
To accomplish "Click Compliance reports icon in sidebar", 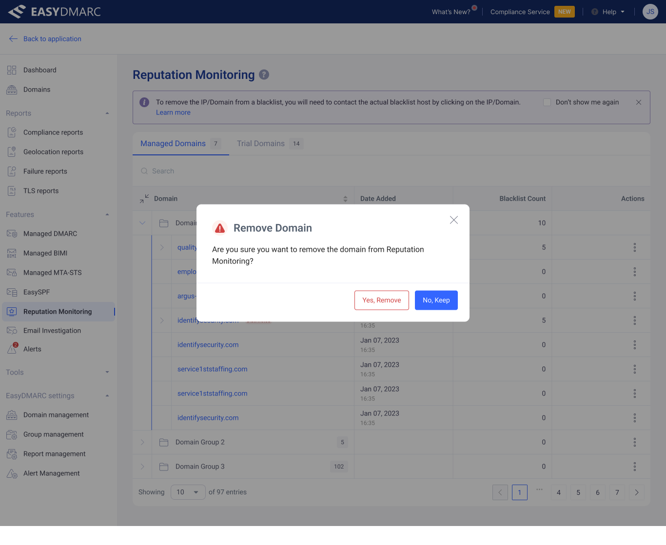I will point(12,132).
